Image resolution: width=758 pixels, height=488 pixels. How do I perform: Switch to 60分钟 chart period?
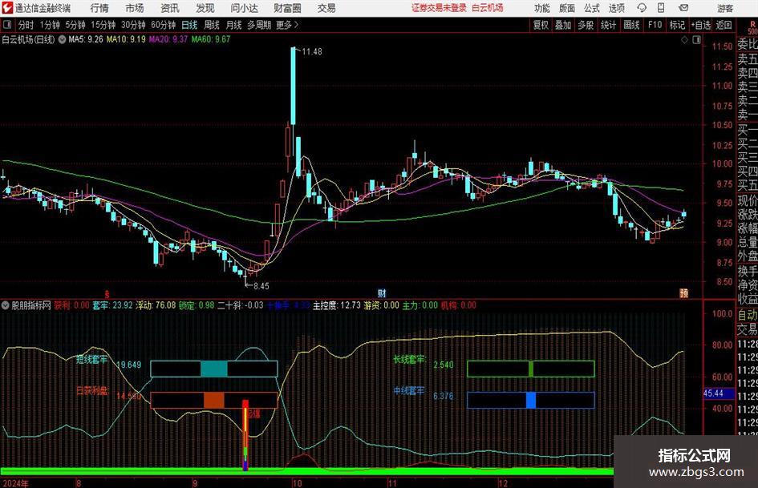tap(164, 25)
